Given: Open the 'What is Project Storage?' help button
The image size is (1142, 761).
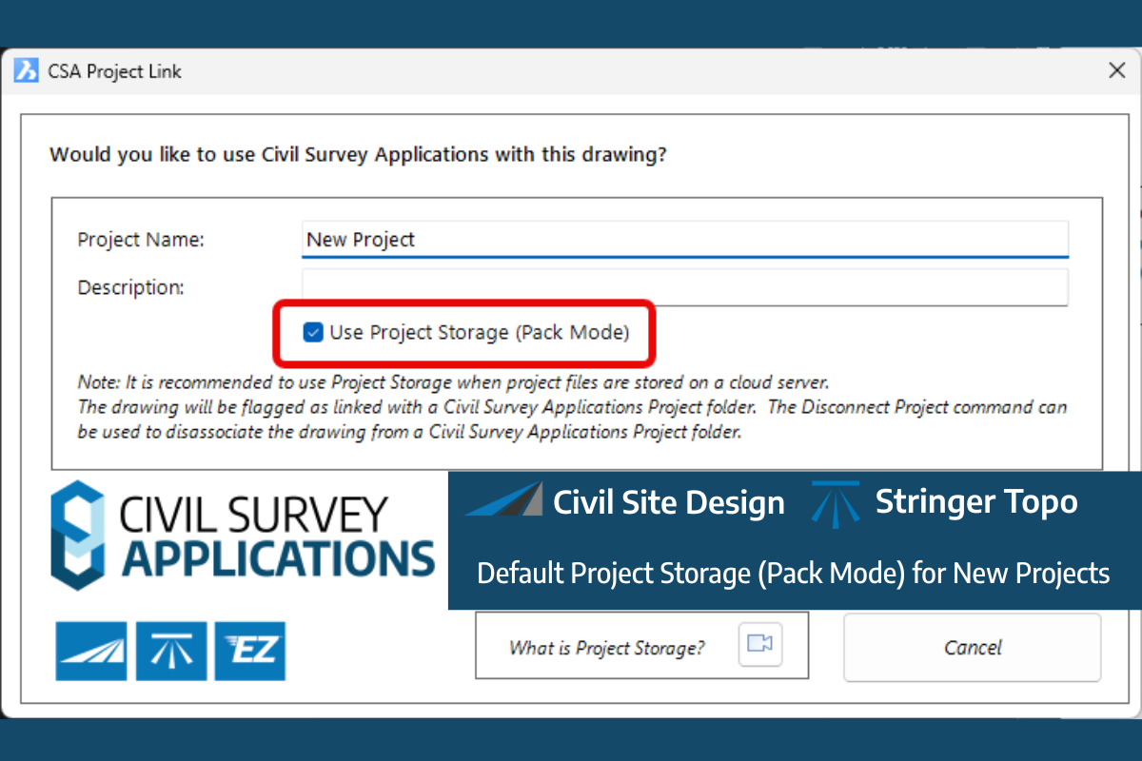Looking at the screenshot, I should 607,648.
